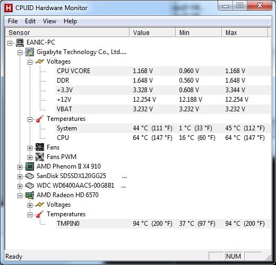Screen dimensions: 276x265
Task: Click the Fans icon
Action: click(x=40, y=147)
